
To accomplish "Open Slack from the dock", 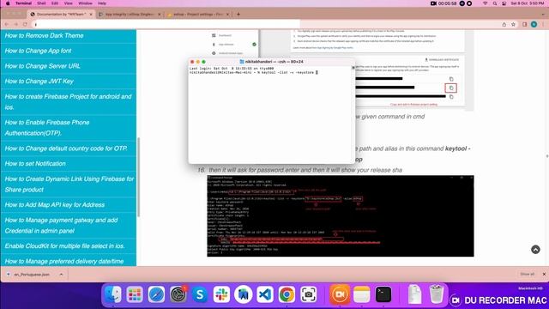I will pyautogui.click(x=221, y=294).
